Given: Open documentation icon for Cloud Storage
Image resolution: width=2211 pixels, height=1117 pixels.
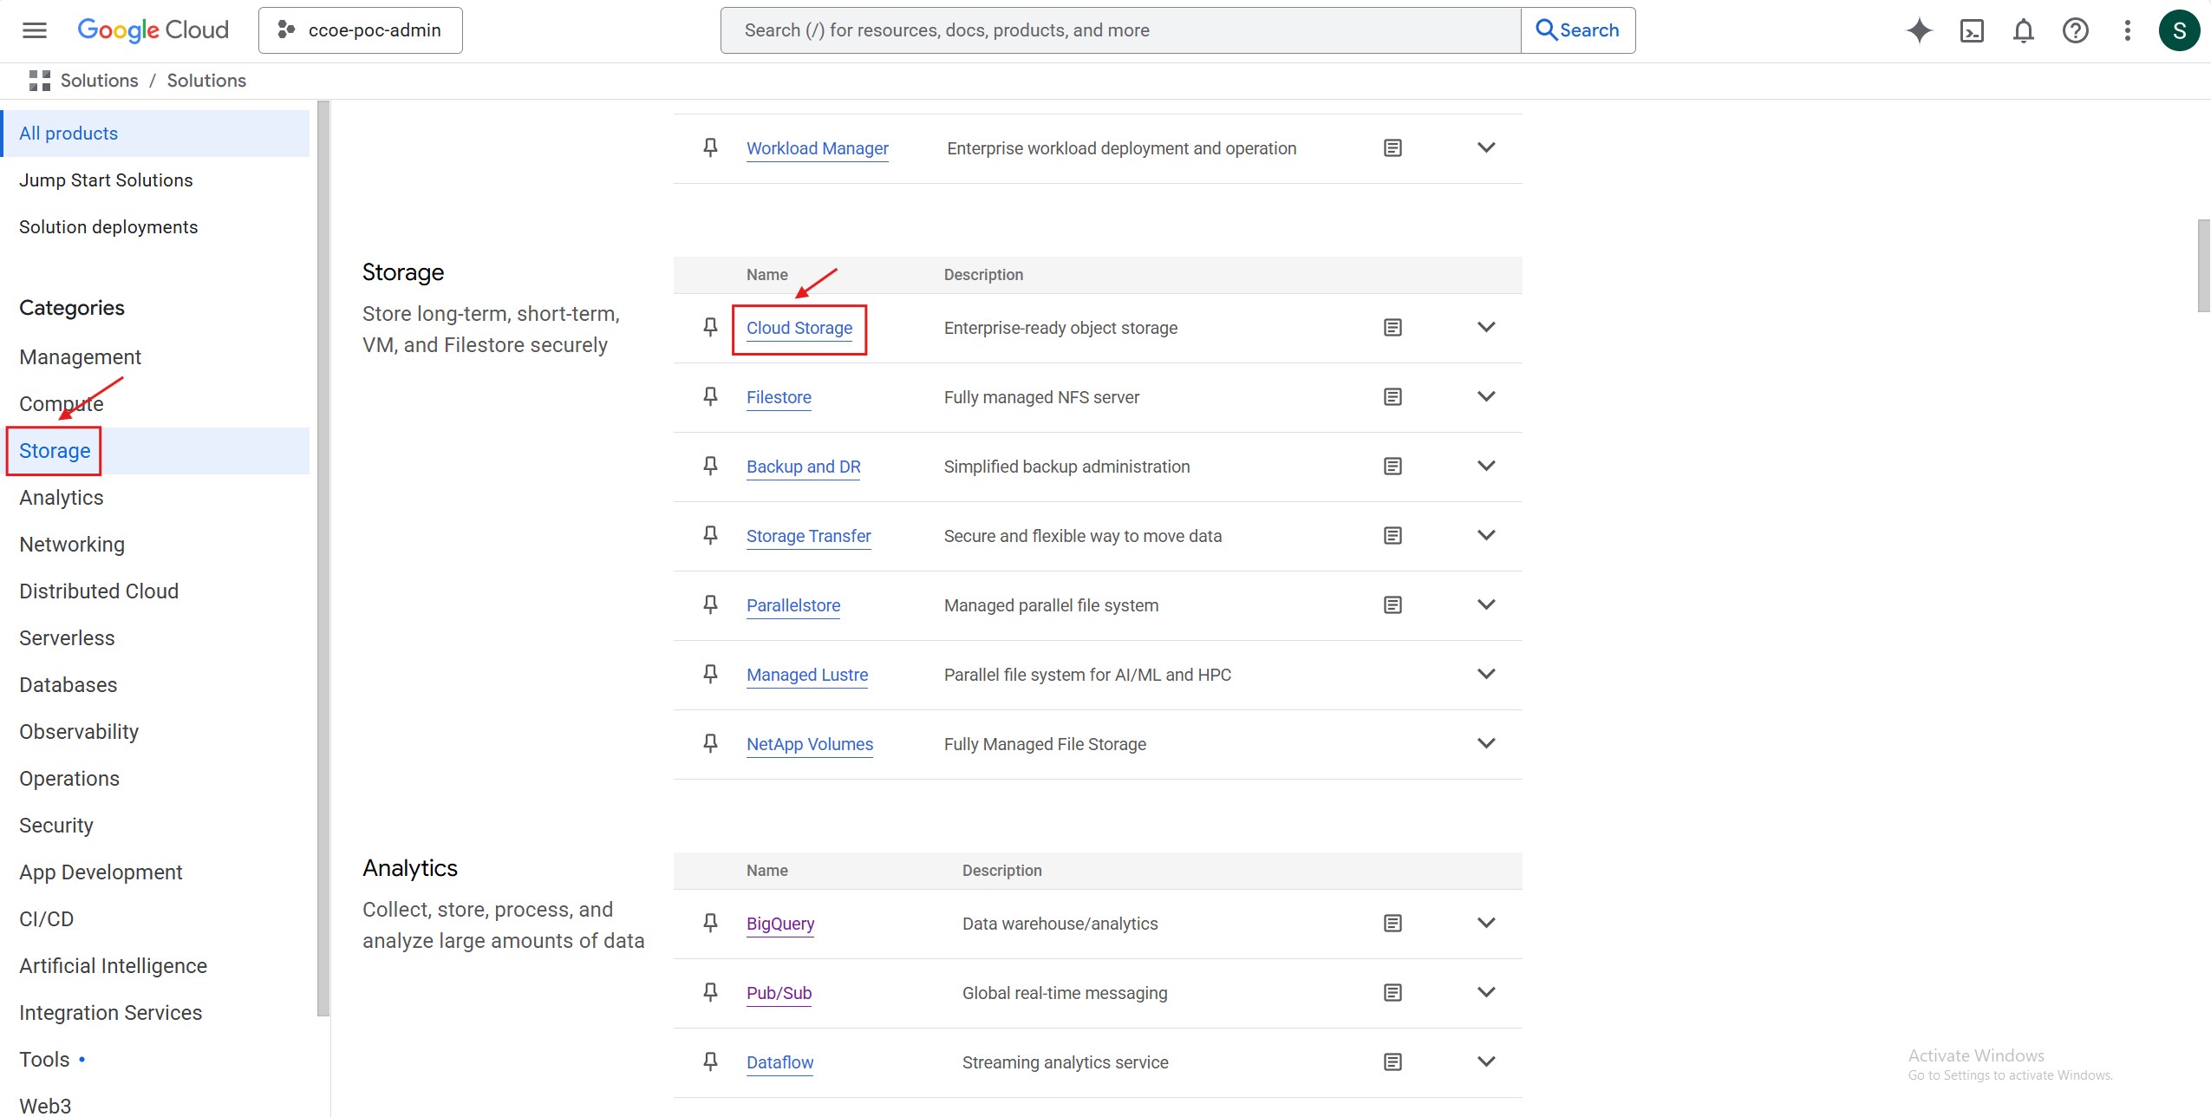Looking at the screenshot, I should [1392, 328].
